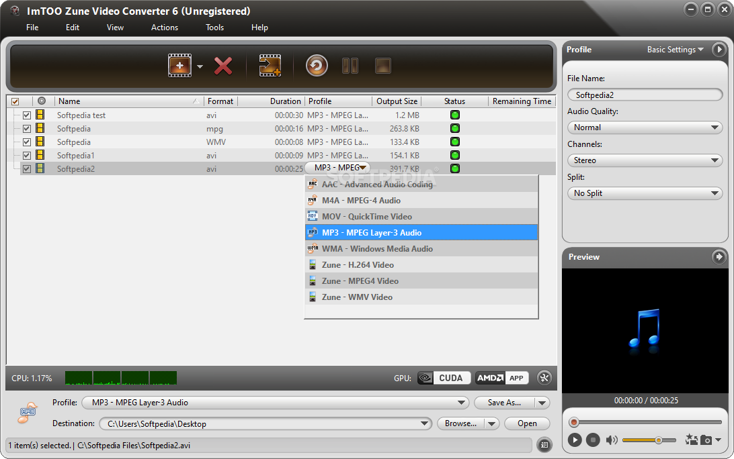Open the Browse dropdown arrow
This screenshot has width=734, height=459.
point(491,423)
